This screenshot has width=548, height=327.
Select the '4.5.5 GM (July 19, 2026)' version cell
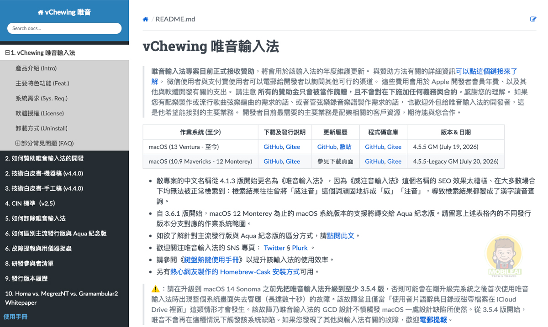[456, 147]
